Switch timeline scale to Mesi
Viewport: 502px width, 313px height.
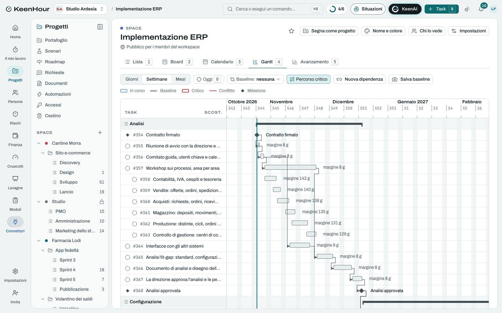[x=181, y=79]
